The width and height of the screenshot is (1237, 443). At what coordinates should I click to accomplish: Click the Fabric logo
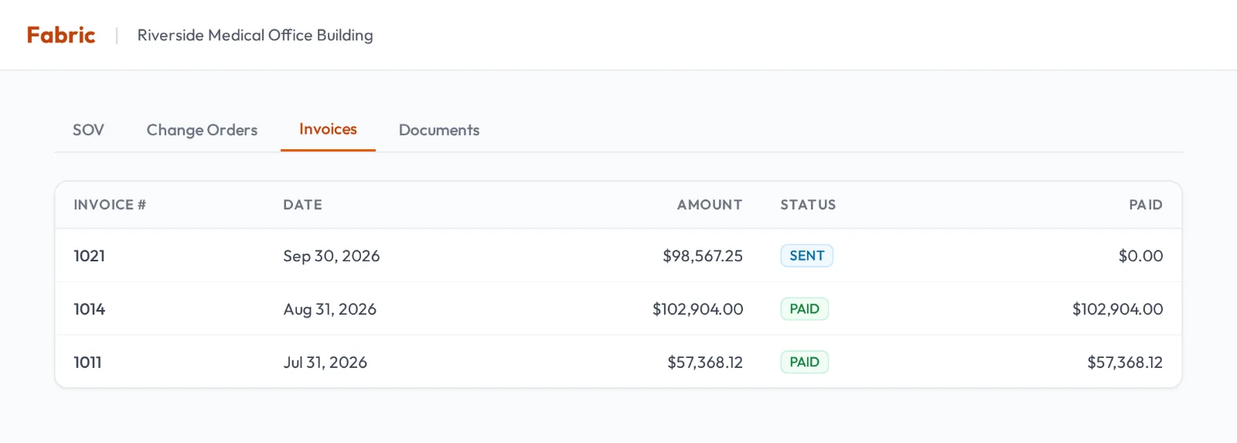(61, 35)
